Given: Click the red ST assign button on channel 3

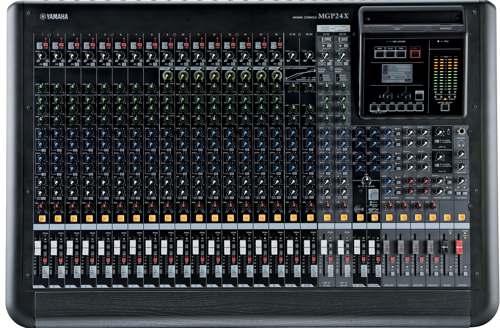Looking at the screenshot, I should (x=77, y=260).
